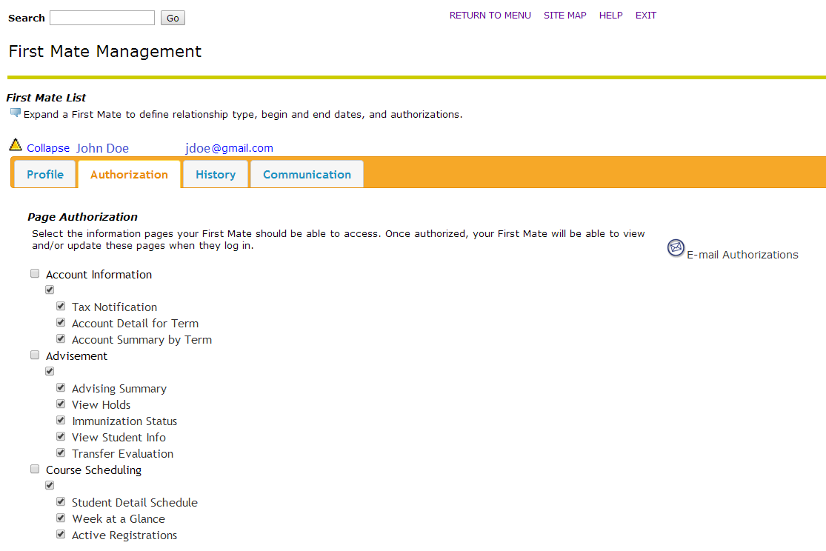Click the E-mail Authorizations envelope icon

[x=676, y=248]
